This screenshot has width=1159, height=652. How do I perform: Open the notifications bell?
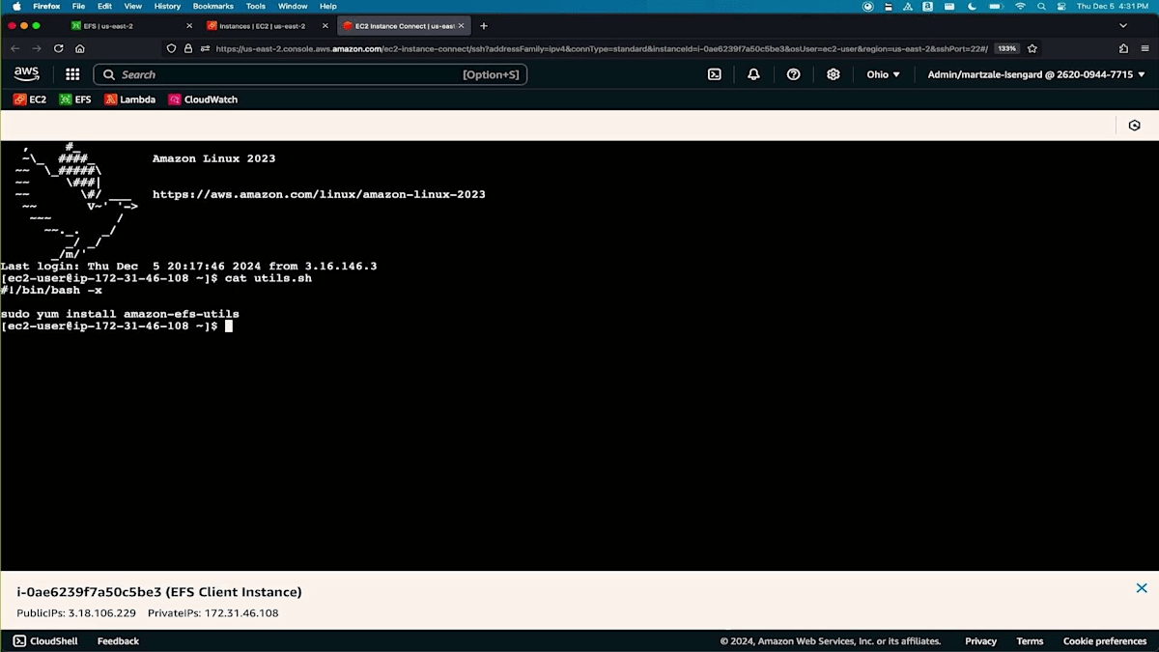click(753, 74)
